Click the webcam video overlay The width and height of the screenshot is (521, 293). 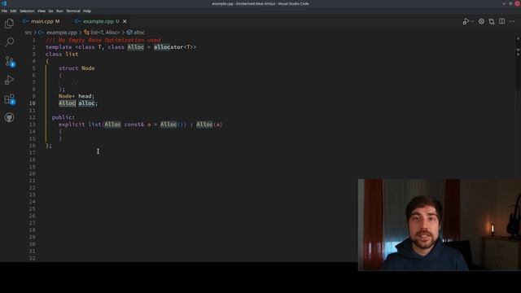click(x=440, y=225)
